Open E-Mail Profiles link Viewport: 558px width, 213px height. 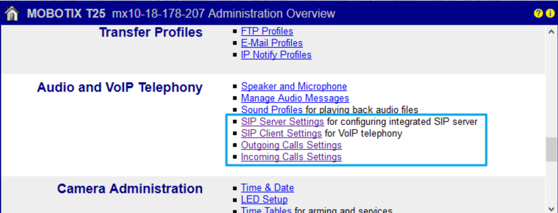[x=272, y=43]
